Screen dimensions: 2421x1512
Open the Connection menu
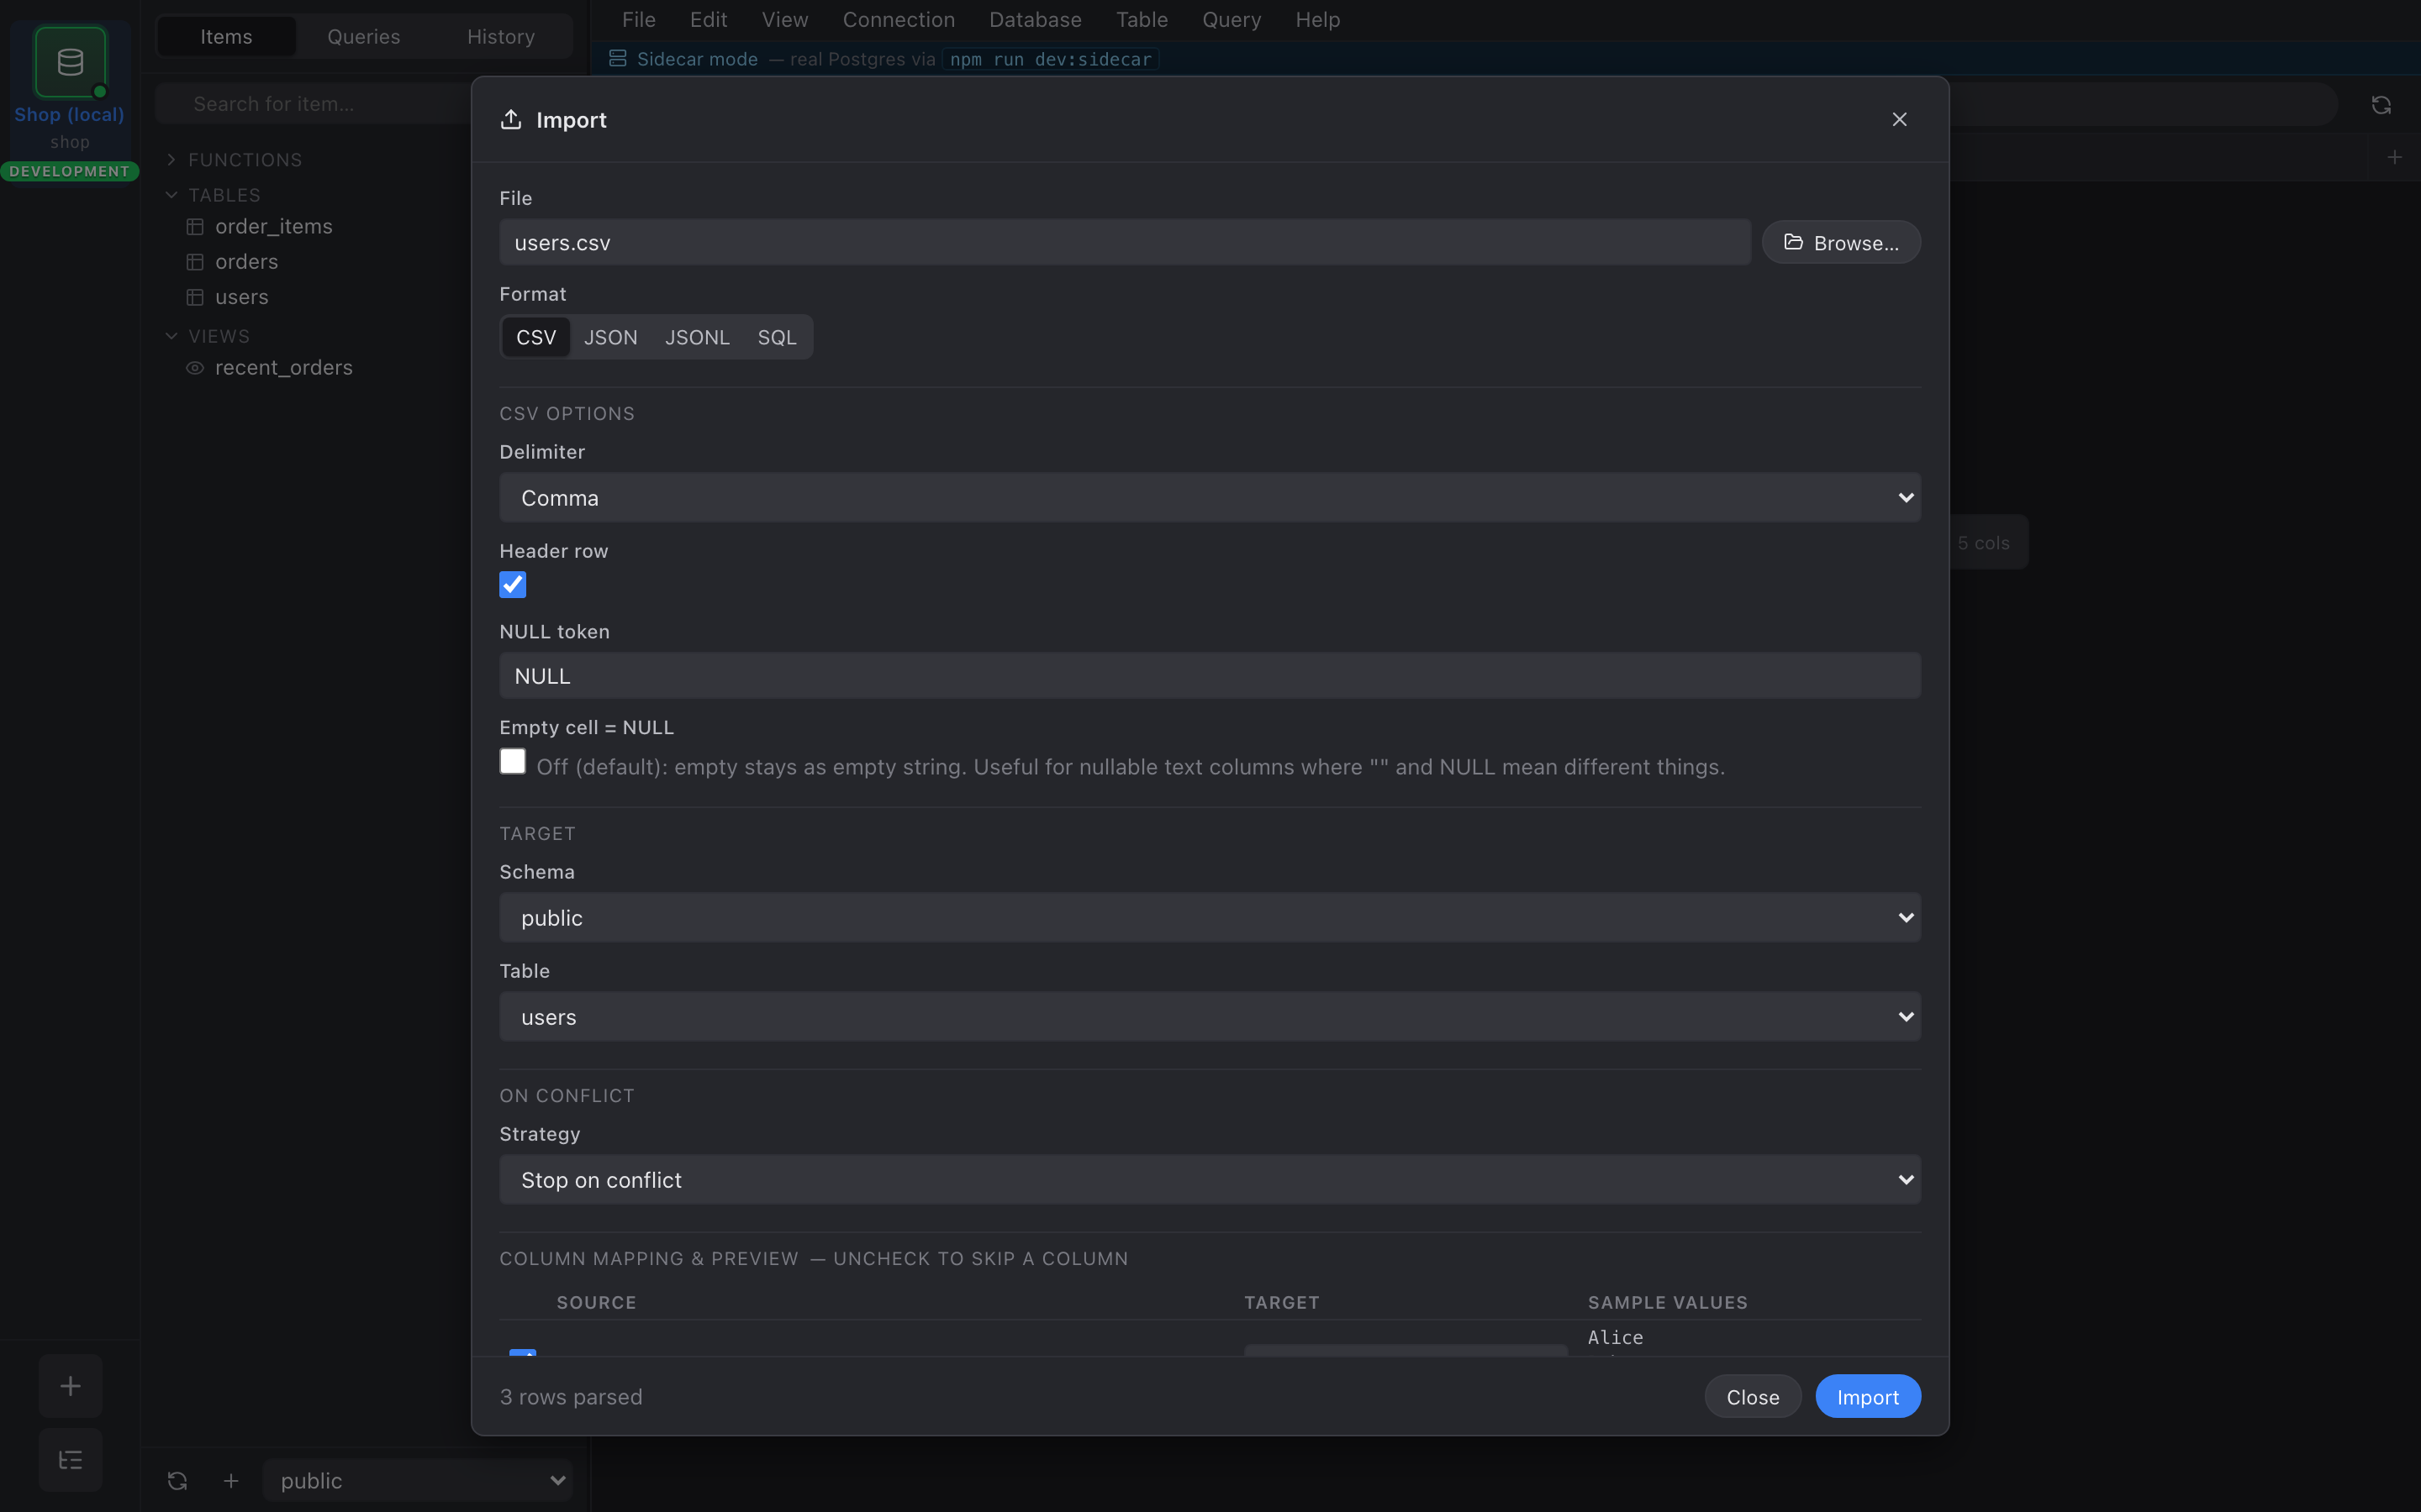pos(899,20)
